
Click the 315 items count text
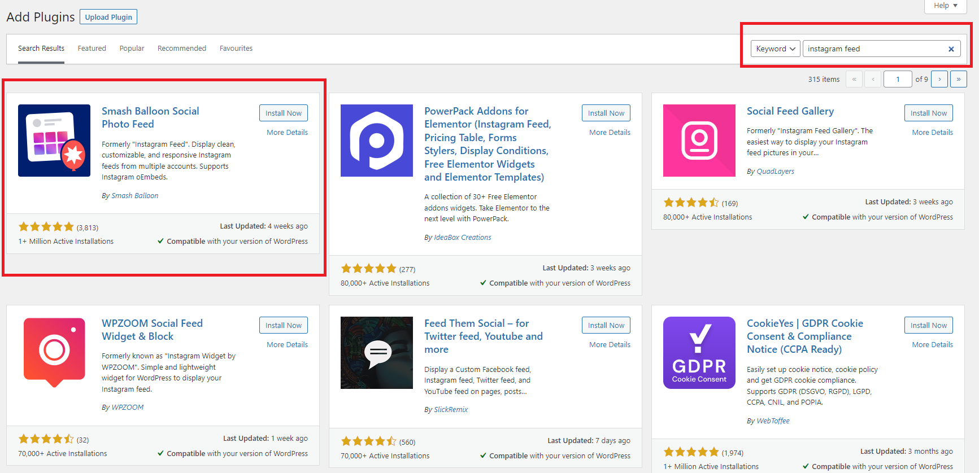[x=824, y=80]
